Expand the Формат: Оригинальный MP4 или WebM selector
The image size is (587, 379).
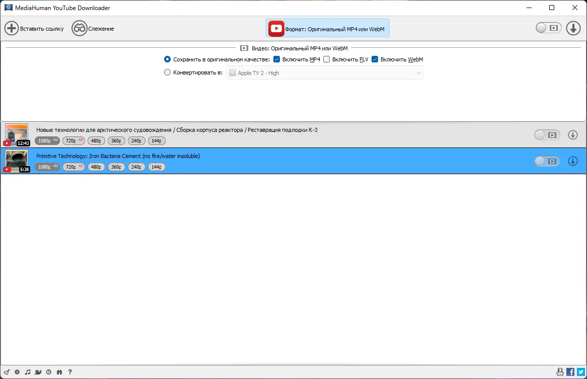[328, 28]
